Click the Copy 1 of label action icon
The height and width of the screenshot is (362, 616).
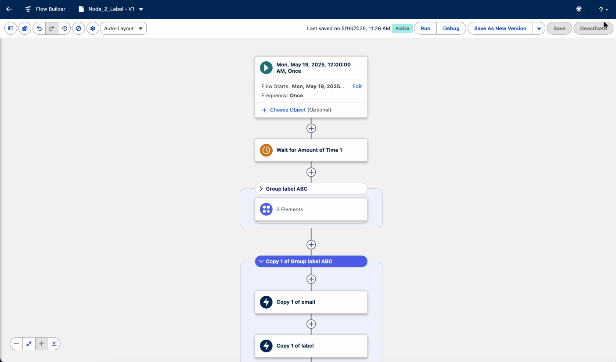tap(266, 346)
